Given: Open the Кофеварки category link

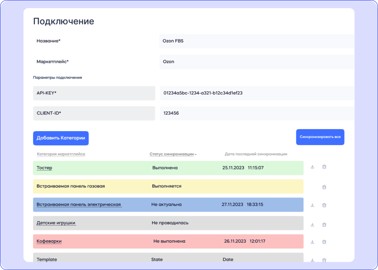Looking at the screenshot, I should click(x=49, y=241).
